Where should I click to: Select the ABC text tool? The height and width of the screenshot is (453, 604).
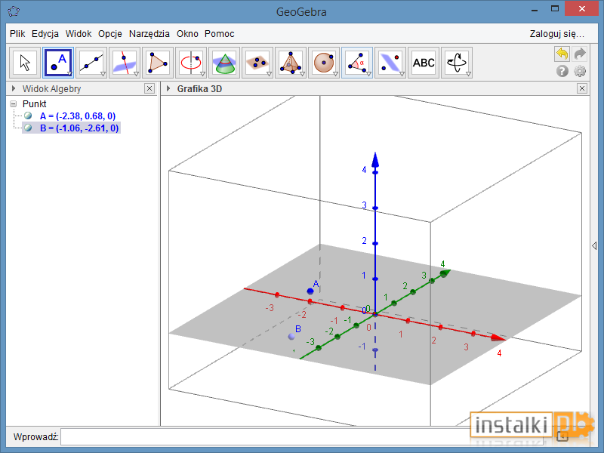pyautogui.click(x=424, y=63)
